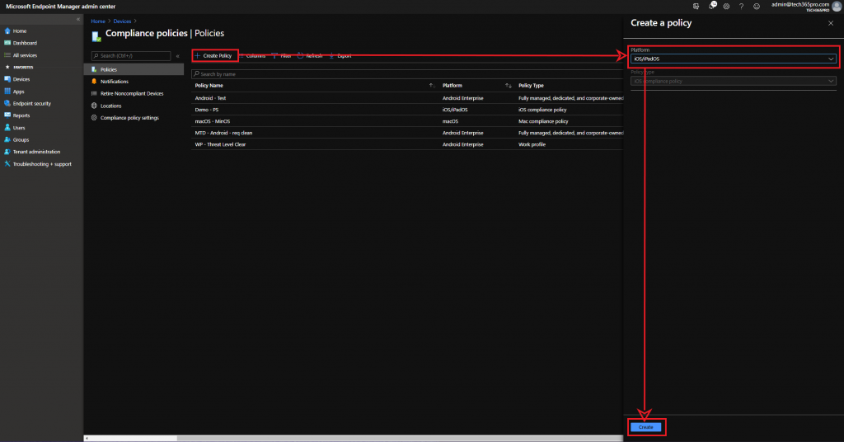Collapse the Compliance policies blade menu
Image resolution: width=844 pixels, height=442 pixels.
tap(178, 55)
